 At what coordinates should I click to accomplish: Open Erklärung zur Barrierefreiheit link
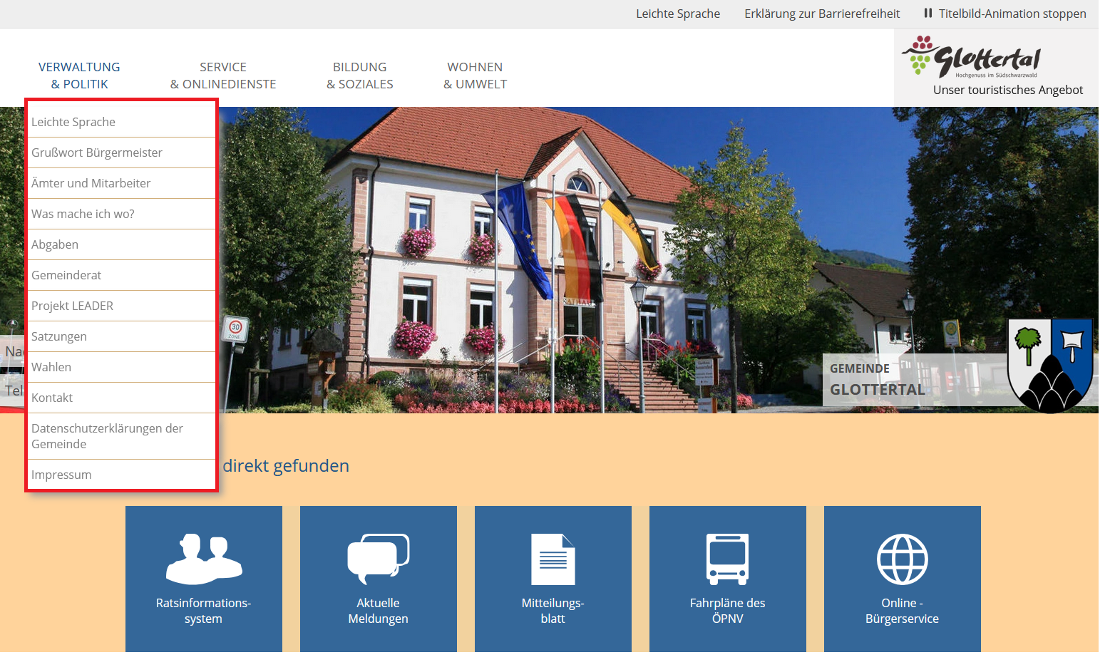pos(822,14)
